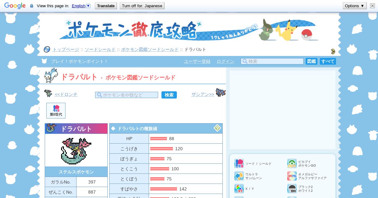Click the こうげき stat bar
The width and height of the screenshot is (378, 198).
click(x=162, y=149)
